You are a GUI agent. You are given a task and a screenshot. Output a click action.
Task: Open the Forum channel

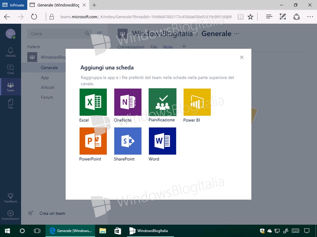tap(47, 97)
